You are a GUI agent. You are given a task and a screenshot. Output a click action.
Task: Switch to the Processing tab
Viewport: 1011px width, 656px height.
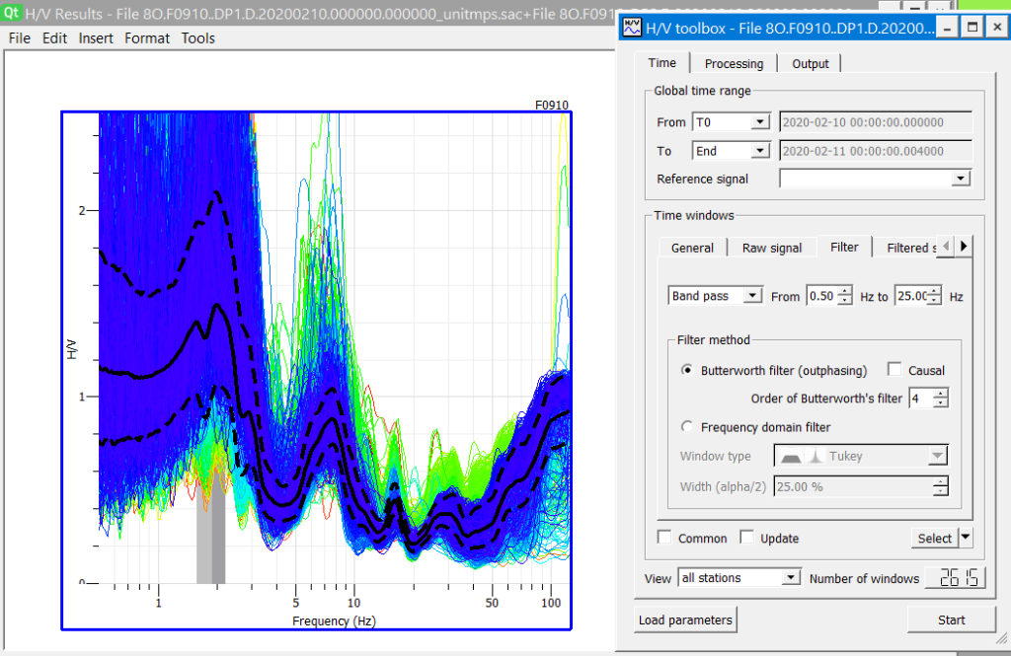pyautogui.click(x=733, y=63)
